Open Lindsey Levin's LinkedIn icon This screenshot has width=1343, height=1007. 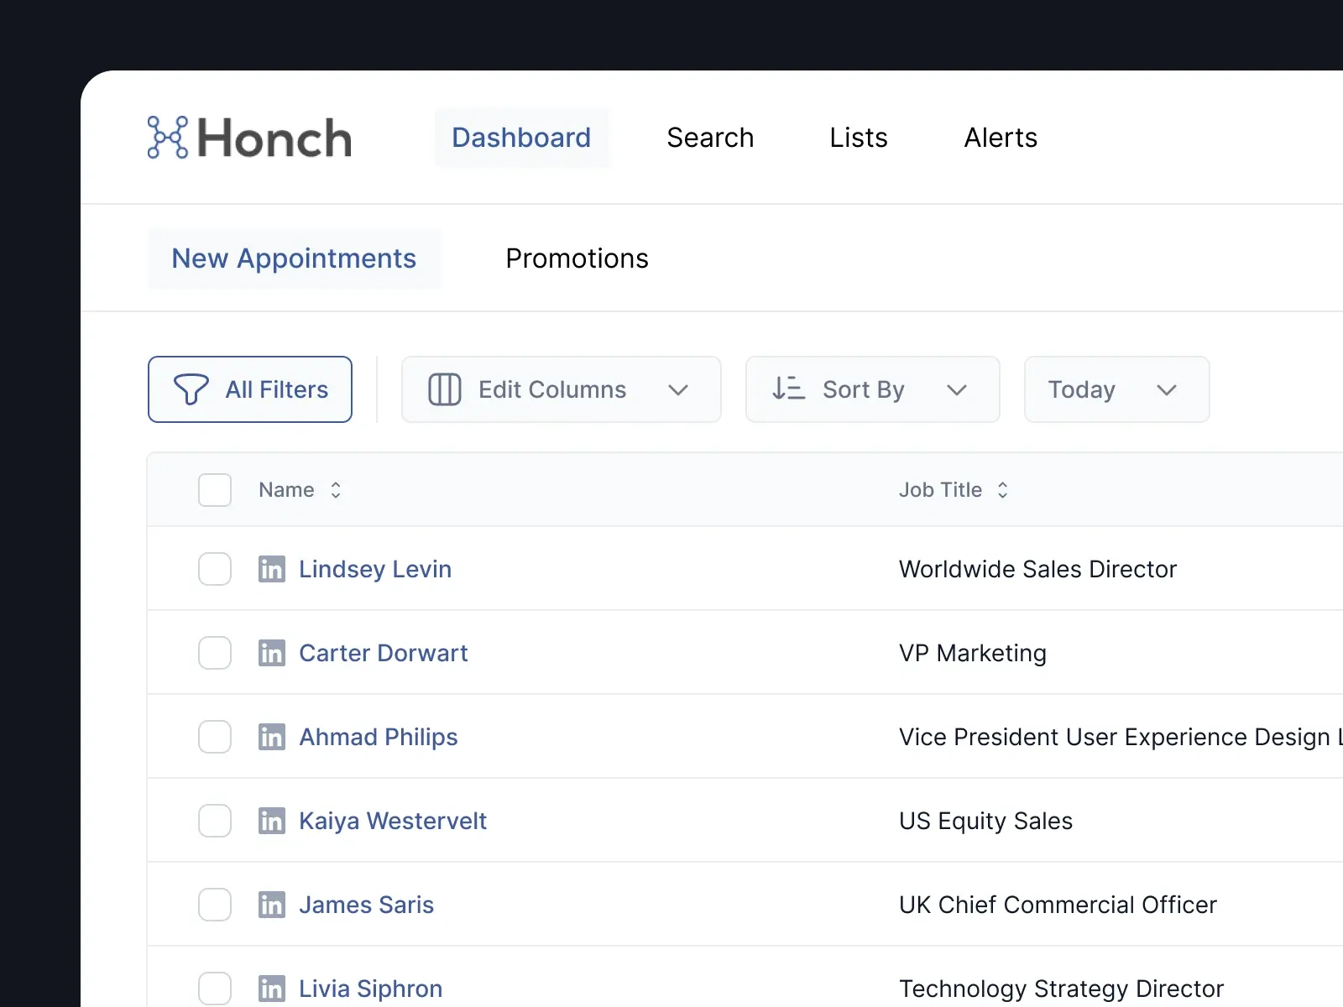point(271,569)
